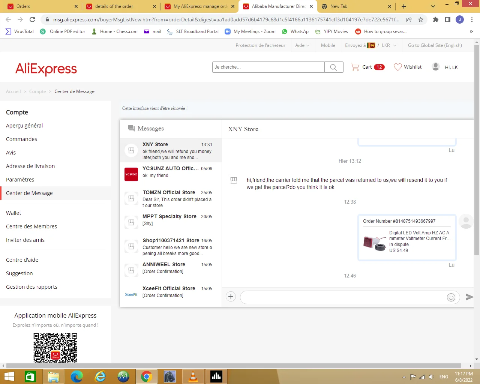Open the emoji picker smiley icon
The width and height of the screenshot is (480, 384).
(451, 297)
